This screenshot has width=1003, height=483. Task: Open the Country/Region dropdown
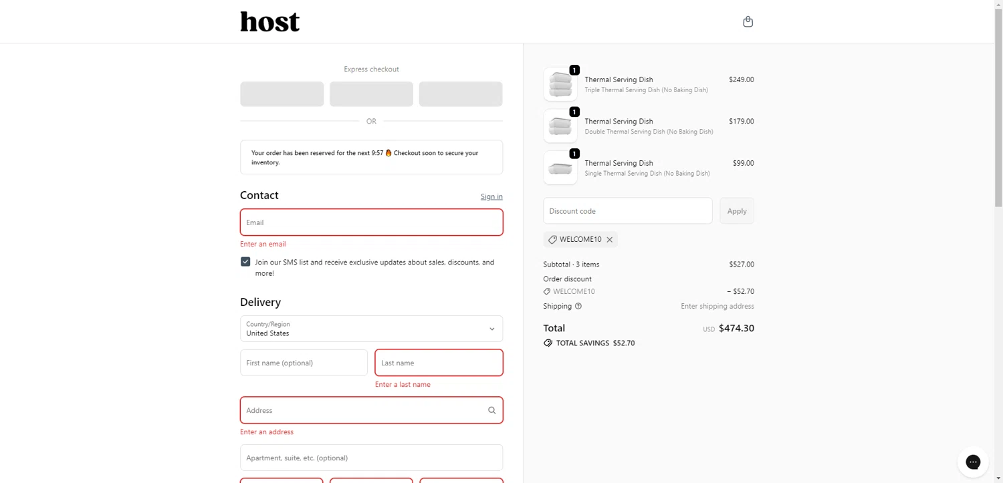point(371,329)
